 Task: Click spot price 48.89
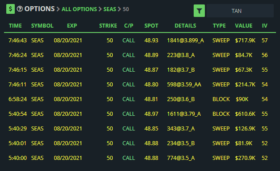151,55
